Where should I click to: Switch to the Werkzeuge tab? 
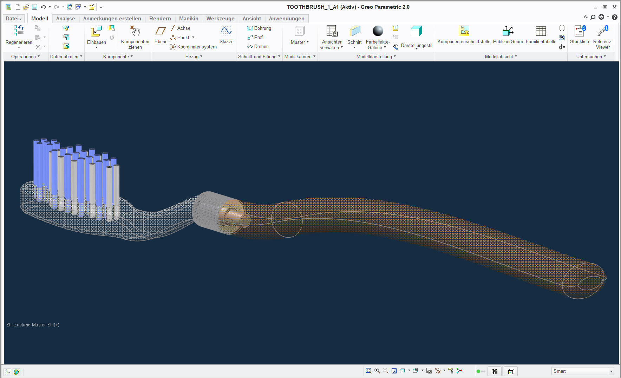(220, 19)
